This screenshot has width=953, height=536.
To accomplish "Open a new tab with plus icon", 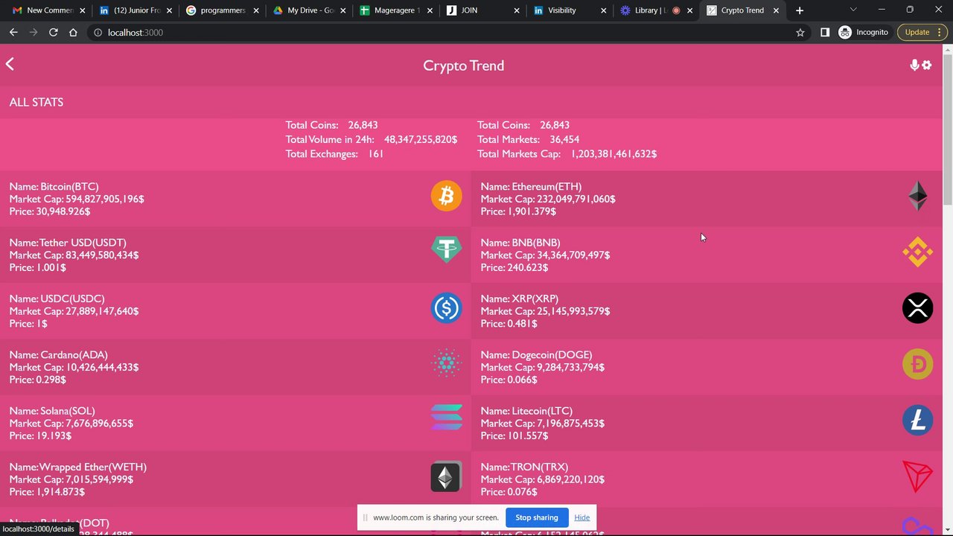I will (800, 10).
